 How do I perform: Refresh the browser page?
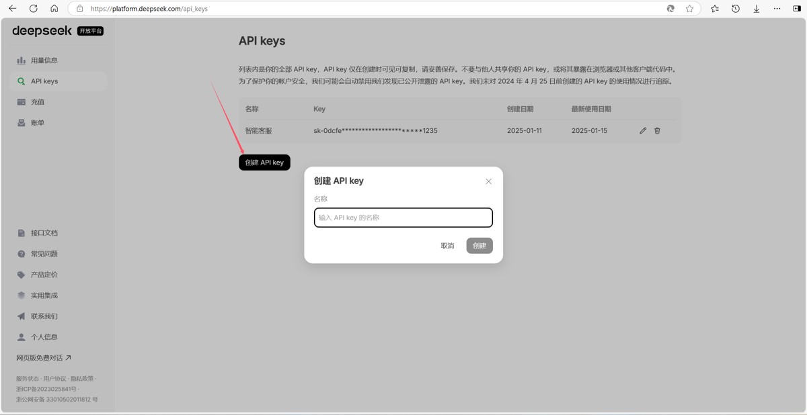[34, 9]
